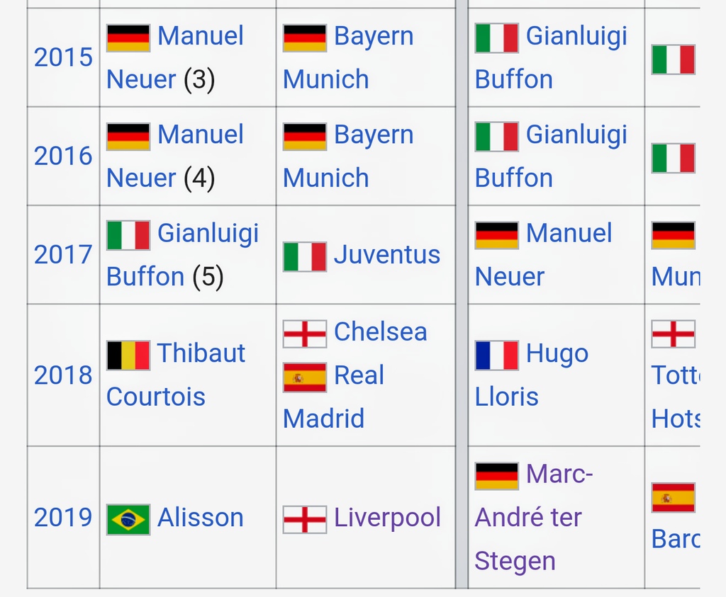This screenshot has height=597, width=726.
Task: Click the German flag beside Manuel Neuer (3)
Action: (x=128, y=38)
